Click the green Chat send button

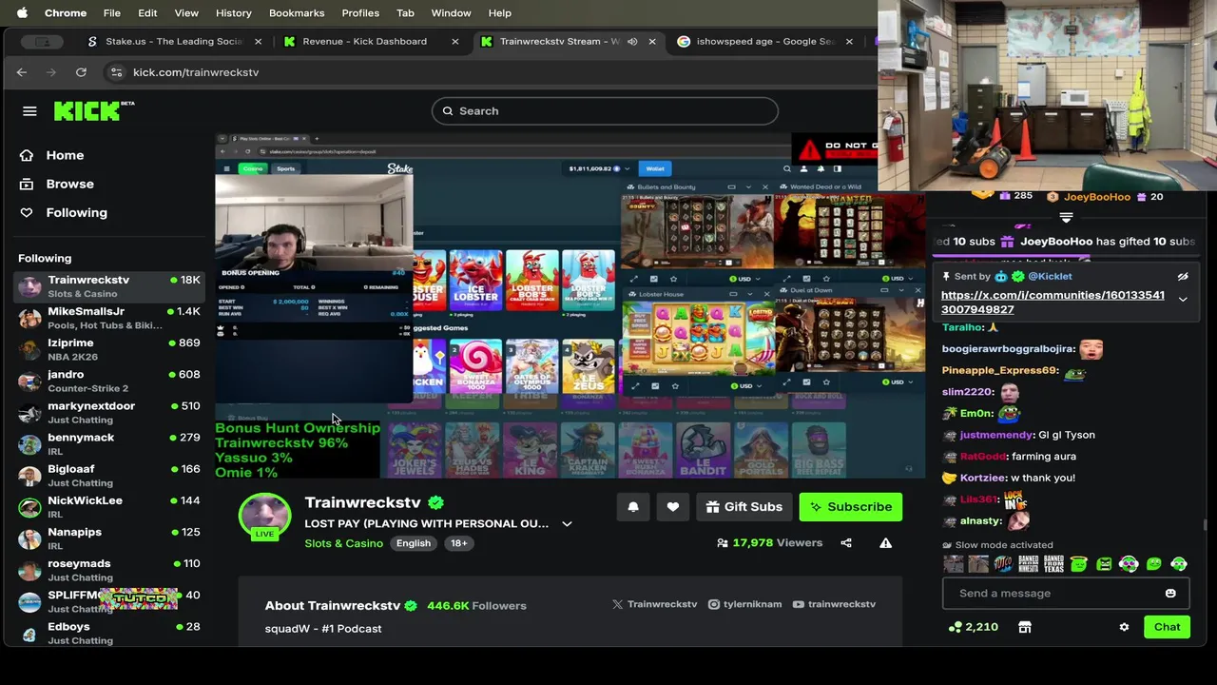(x=1167, y=627)
